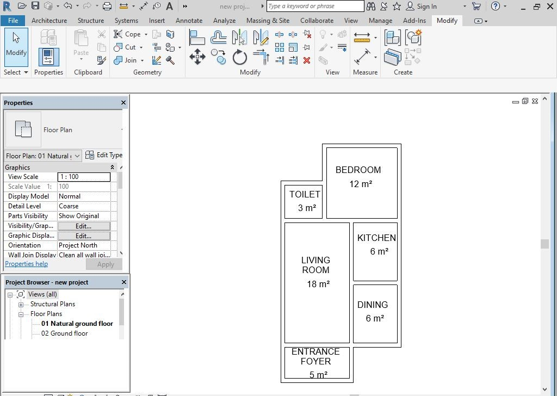Select the Array tool
Image resolution: width=557 pixels, height=396 pixels.
click(x=279, y=47)
